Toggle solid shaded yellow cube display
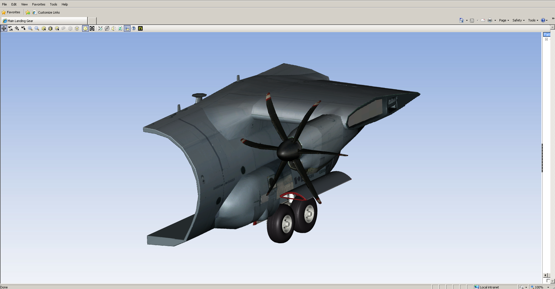 click(x=85, y=28)
